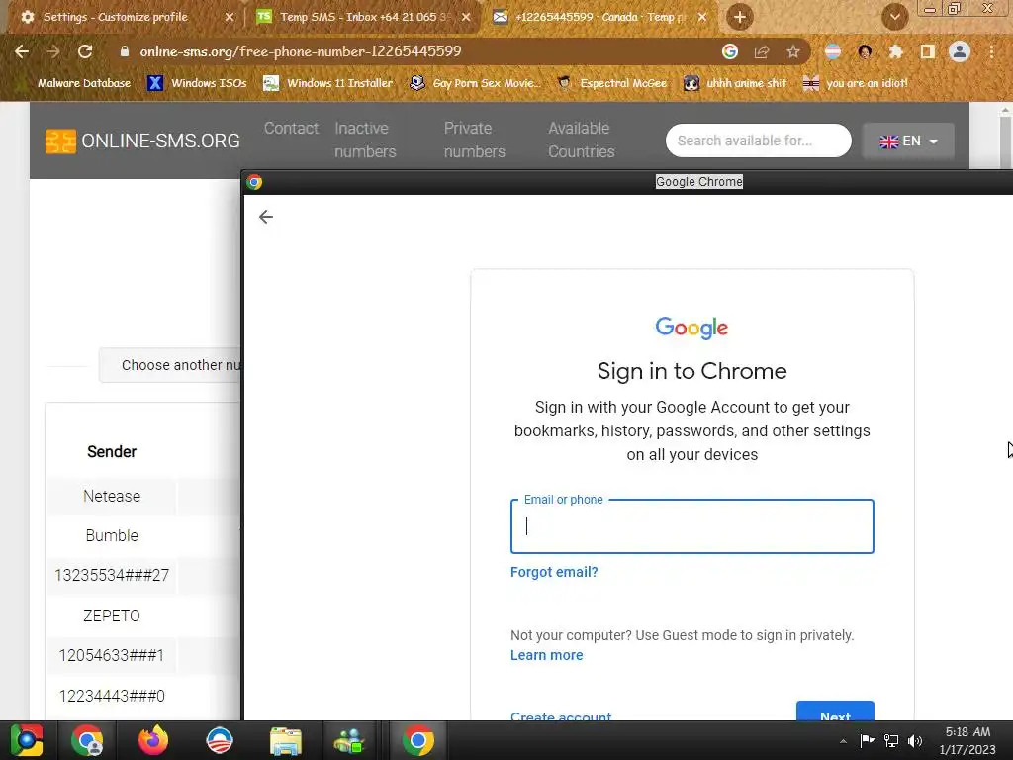Open the people messenger taskbar icon
The image size is (1013, 760).
[x=349, y=740]
